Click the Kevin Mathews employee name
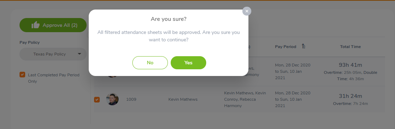The height and width of the screenshot is (129, 395). coord(183,99)
